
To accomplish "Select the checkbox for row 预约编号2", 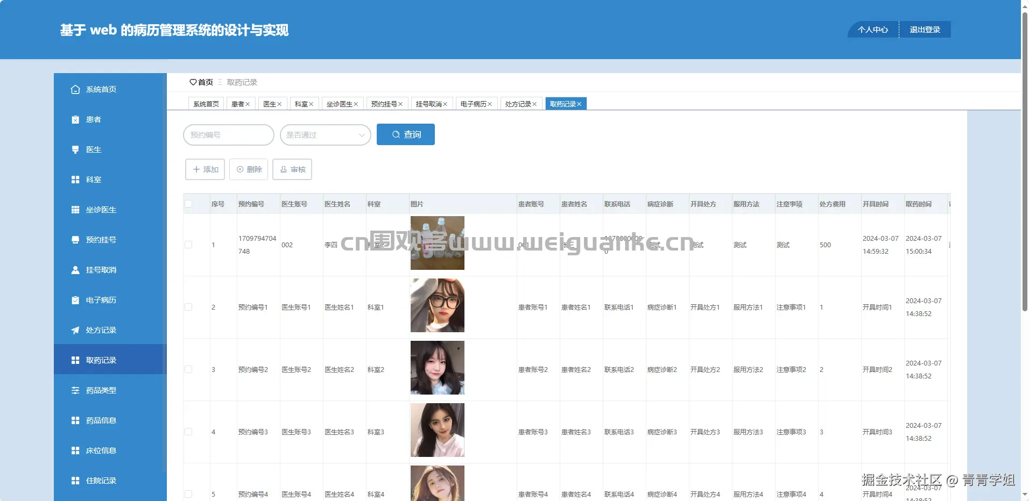I will coord(188,369).
